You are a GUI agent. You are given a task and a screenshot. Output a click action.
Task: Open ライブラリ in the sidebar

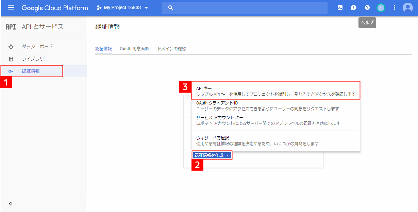coord(33,59)
